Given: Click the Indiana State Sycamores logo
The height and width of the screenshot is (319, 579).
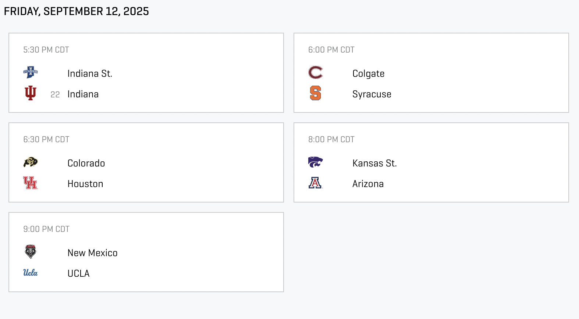Looking at the screenshot, I should pyautogui.click(x=31, y=72).
